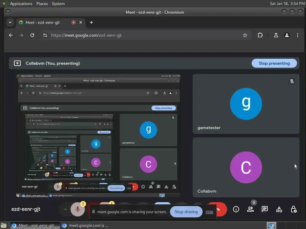
Task: Reload the Meet page
Action: click(32, 35)
